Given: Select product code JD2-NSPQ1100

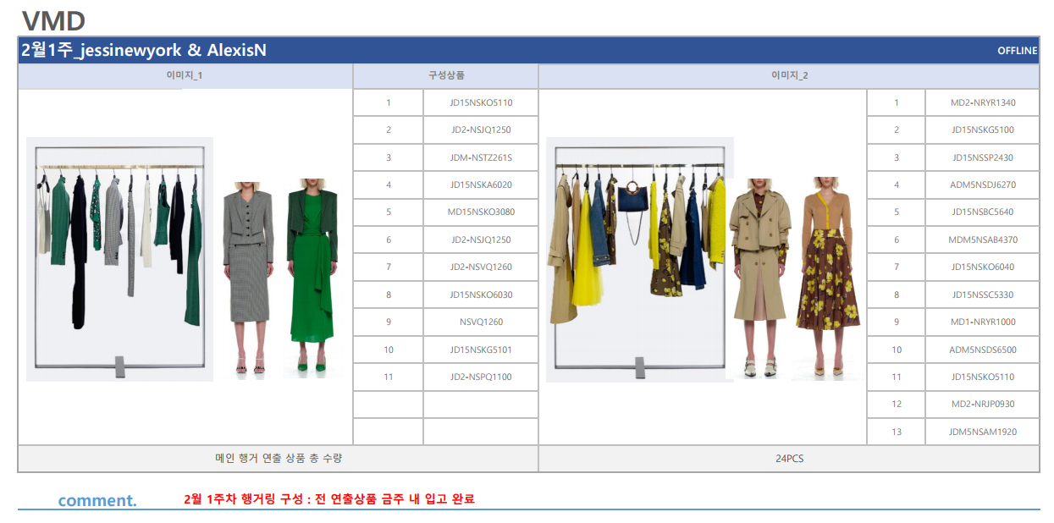Looking at the screenshot, I should click(x=481, y=377).
